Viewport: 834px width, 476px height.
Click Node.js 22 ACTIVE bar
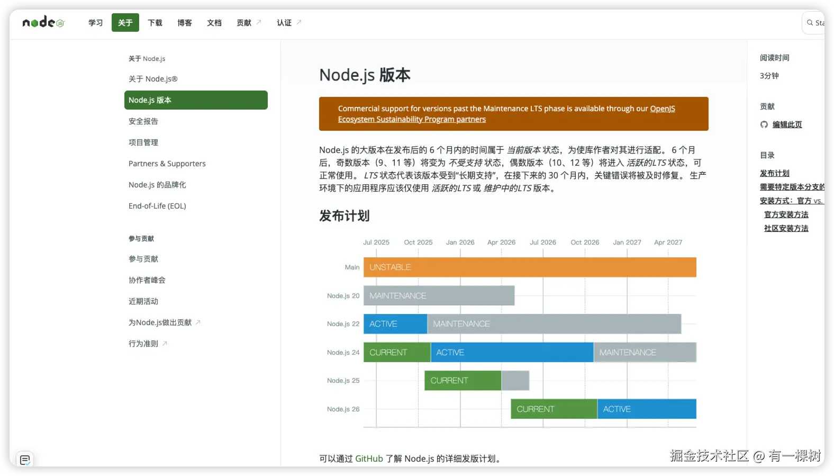(395, 324)
